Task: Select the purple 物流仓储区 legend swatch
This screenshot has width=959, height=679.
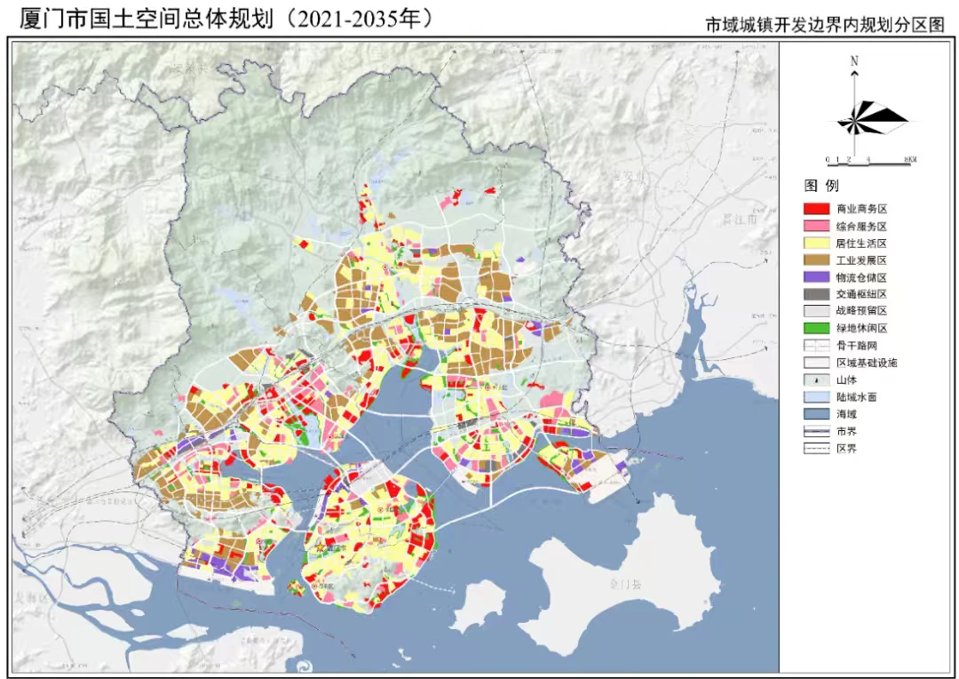Action: [816, 277]
